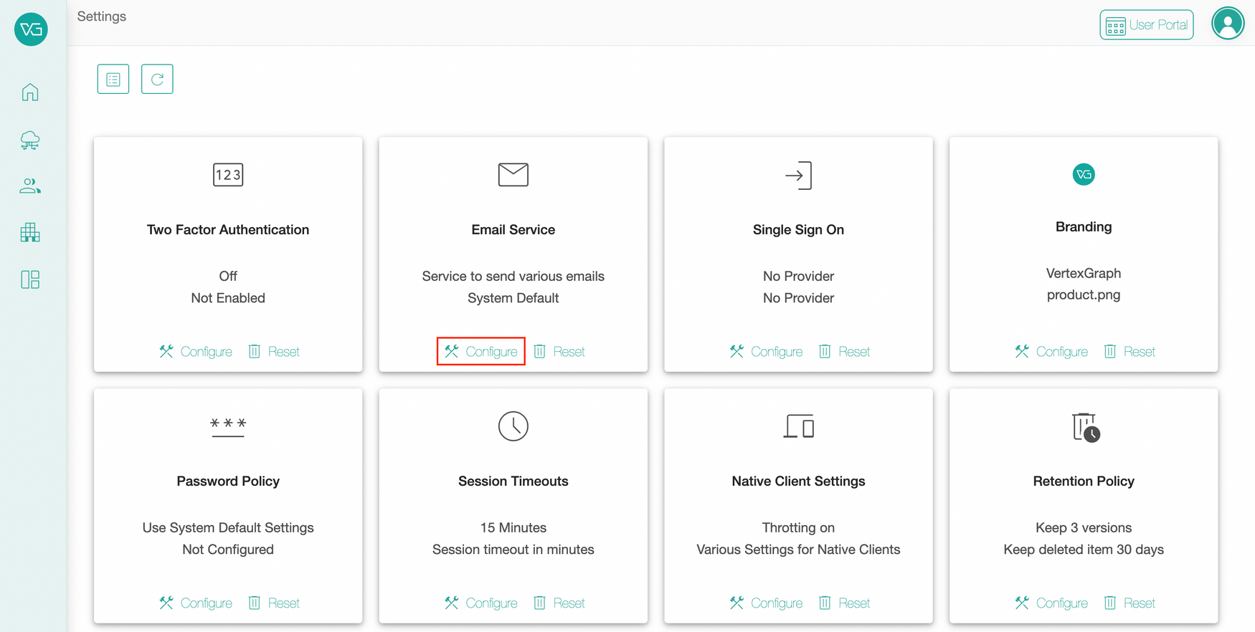Open the User Portal
The width and height of the screenshot is (1255, 632).
pyautogui.click(x=1146, y=25)
